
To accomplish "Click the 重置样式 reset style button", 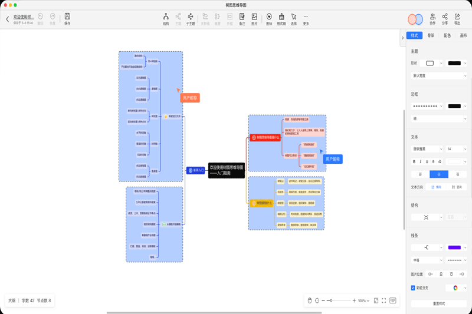I will click(x=438, y=303).
